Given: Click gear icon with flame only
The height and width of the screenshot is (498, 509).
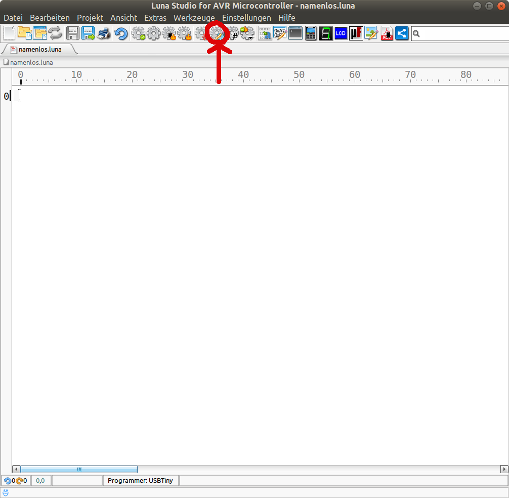Looking at the screenshot, I should tap(185, 33).
